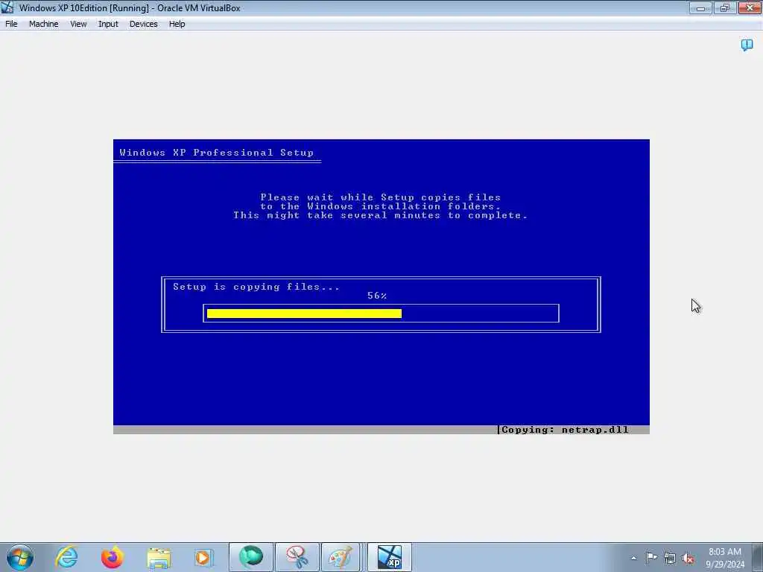Open the File menu
The width and height of the screenshot is (763, 572).
(11, 24)
